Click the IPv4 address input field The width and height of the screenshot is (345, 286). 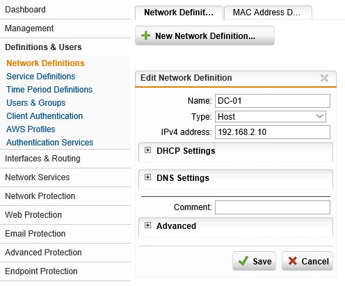click(x=273, y=132)
